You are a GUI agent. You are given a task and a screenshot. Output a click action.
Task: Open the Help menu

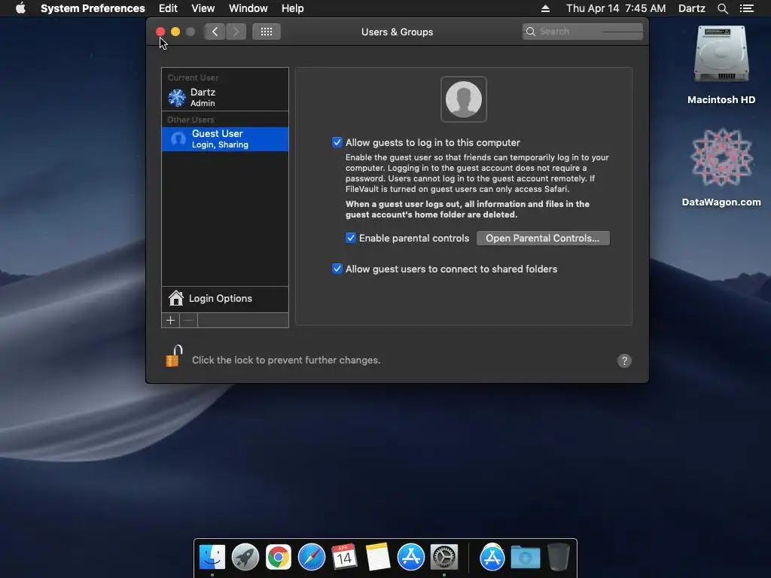tap(293, 8)
